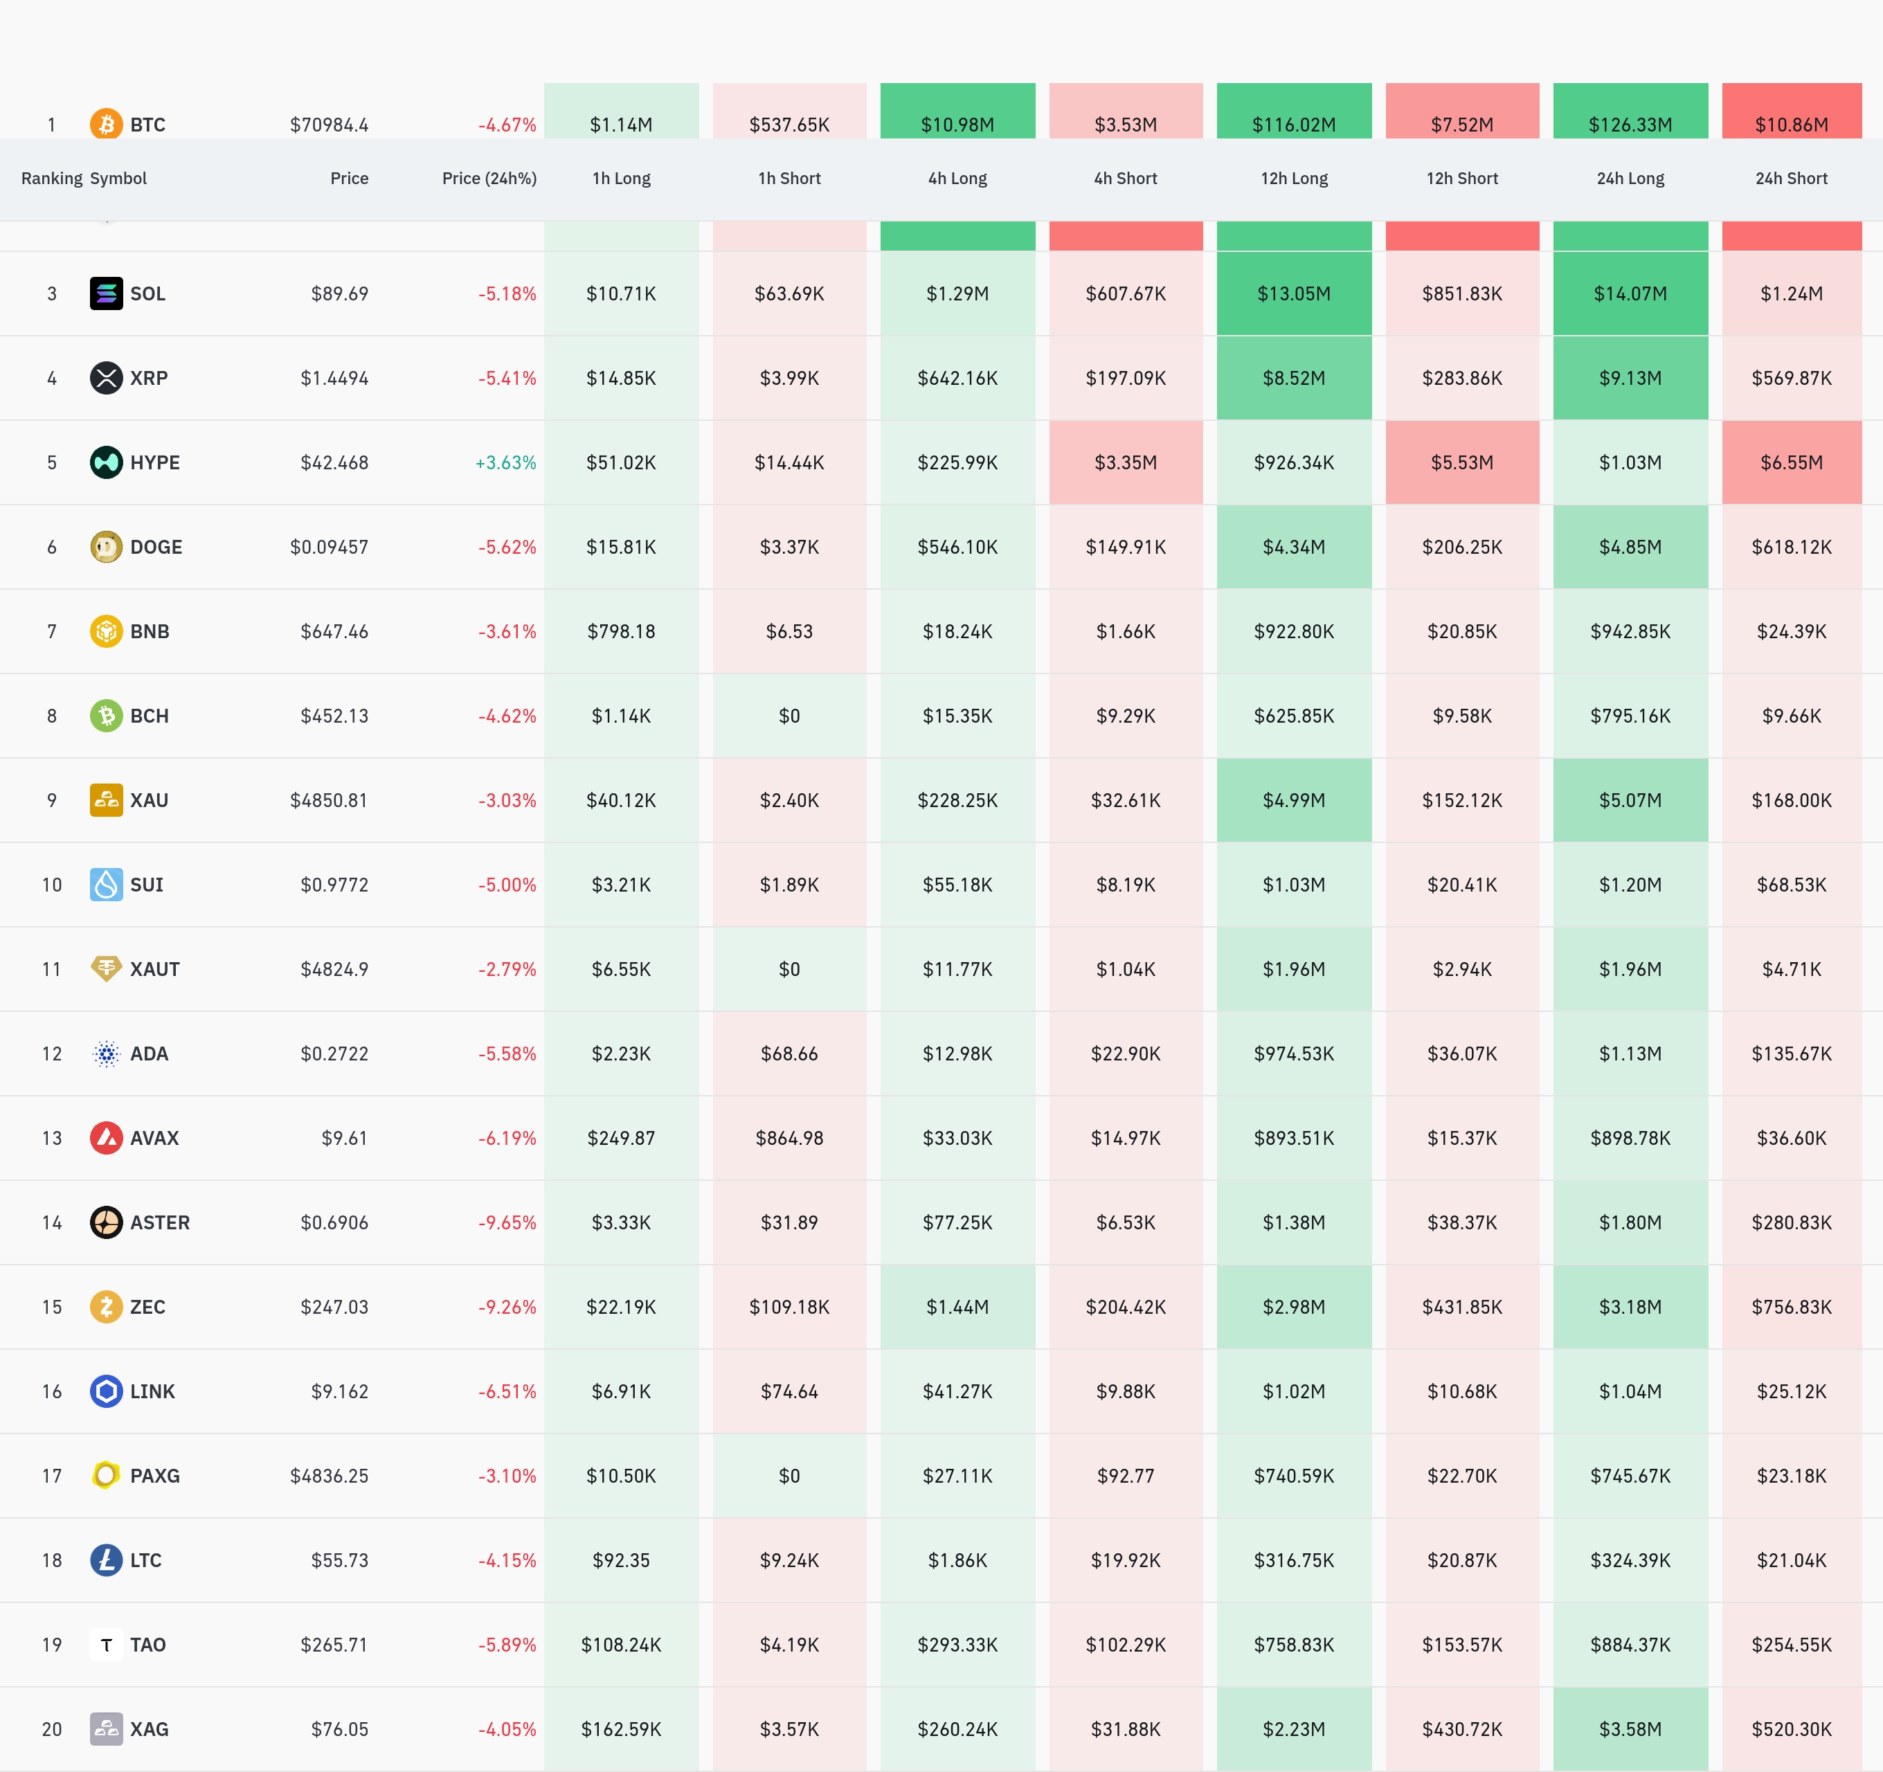1883x1772 pixels.
Task: Click the ZEC Zcash coin icon
Action: 106,1307
